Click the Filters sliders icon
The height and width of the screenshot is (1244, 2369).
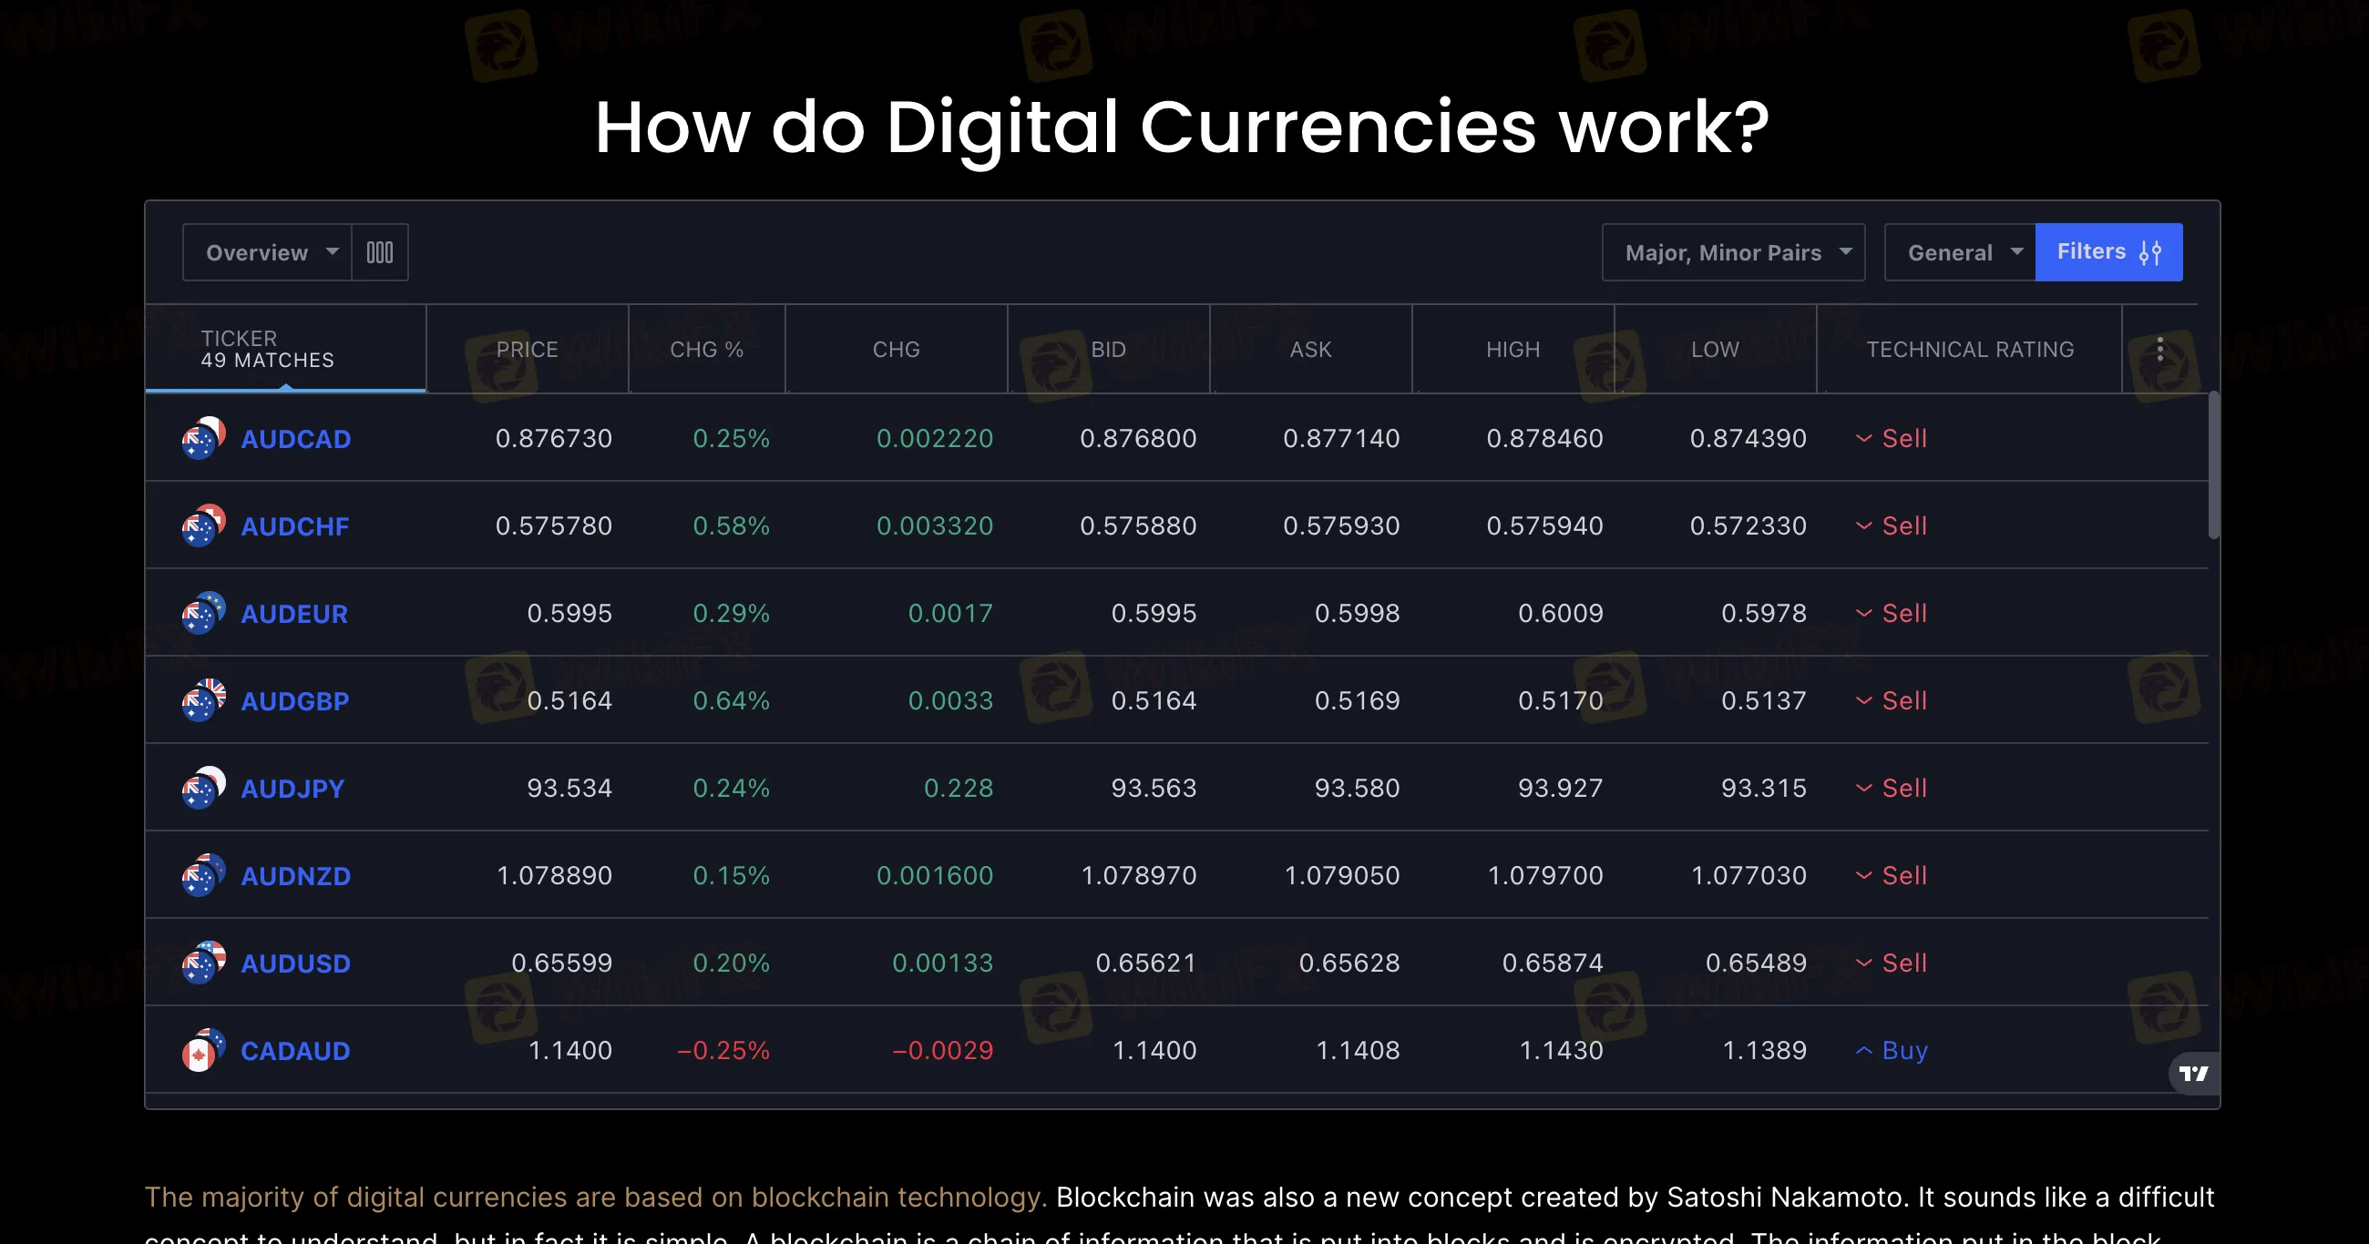tap(2151, 251)
